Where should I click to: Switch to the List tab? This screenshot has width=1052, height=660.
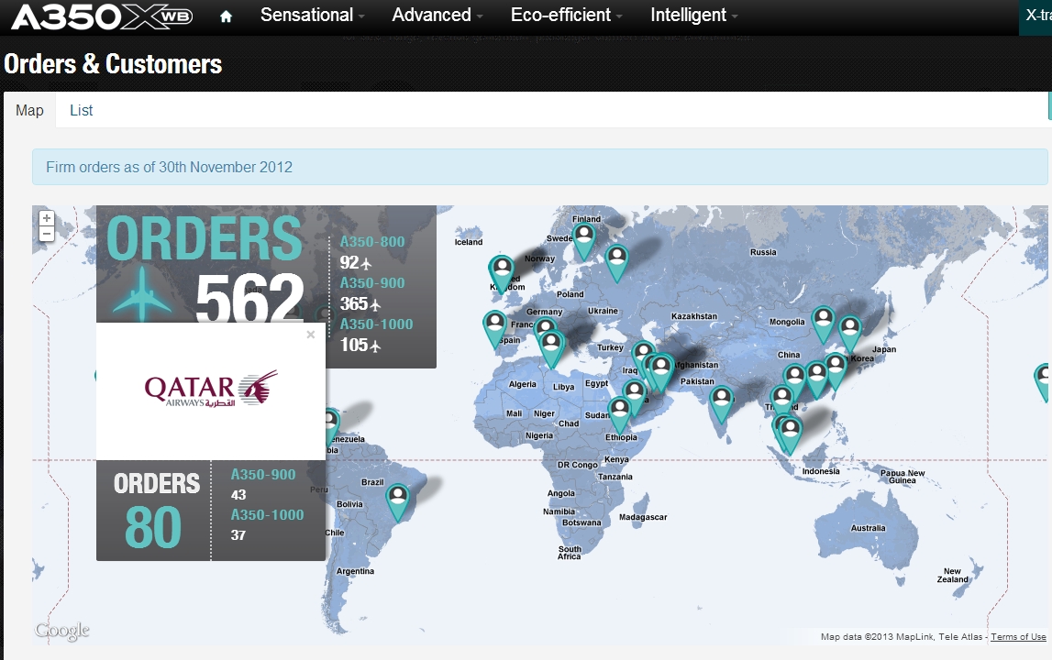pos(82,111)
